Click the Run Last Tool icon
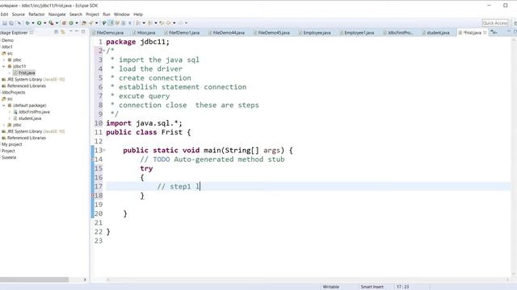517x290 pixels. coord(51,23)
